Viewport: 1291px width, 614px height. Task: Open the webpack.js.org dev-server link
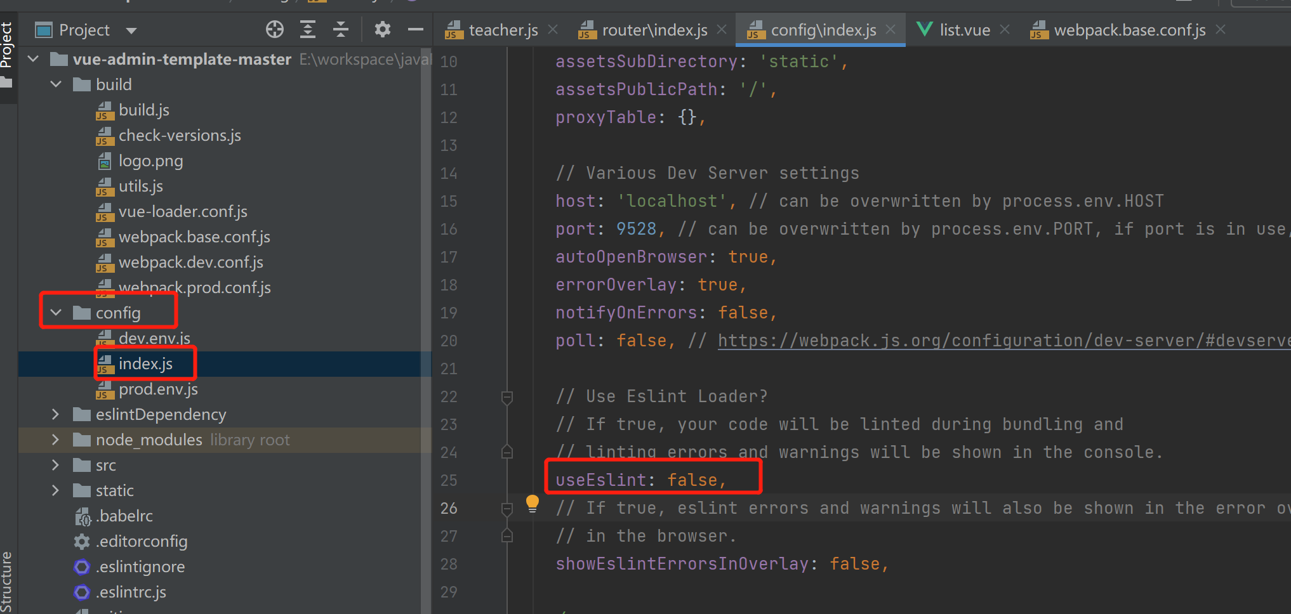(x=1004, y=341)
